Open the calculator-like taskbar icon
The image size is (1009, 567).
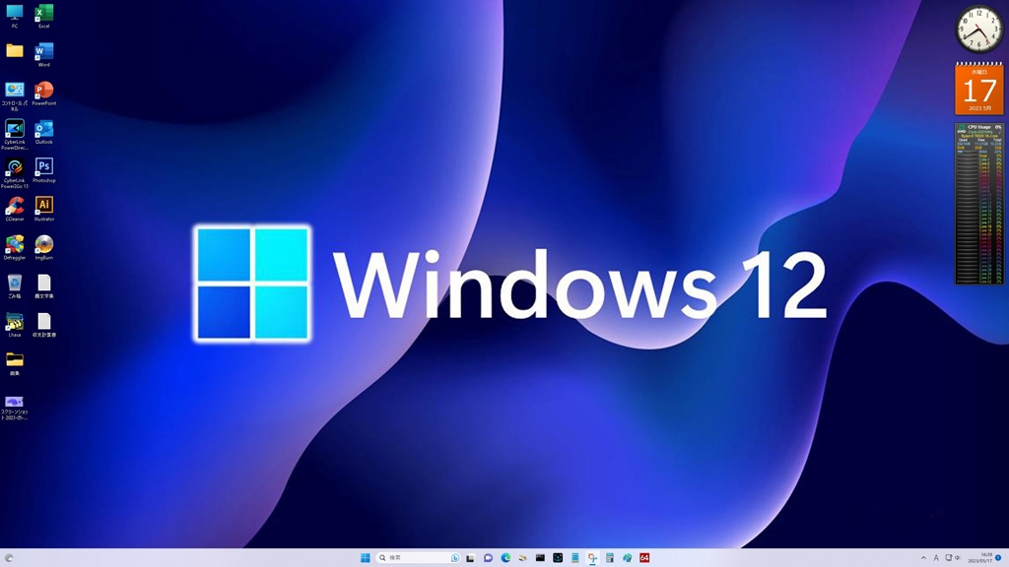pos(609,557)
